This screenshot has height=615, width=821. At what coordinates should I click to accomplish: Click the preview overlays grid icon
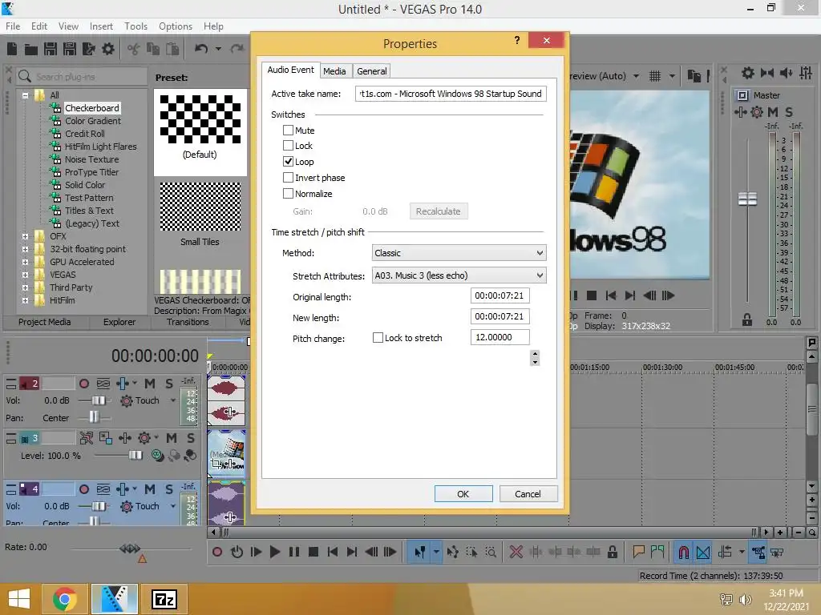click(655, 76)
